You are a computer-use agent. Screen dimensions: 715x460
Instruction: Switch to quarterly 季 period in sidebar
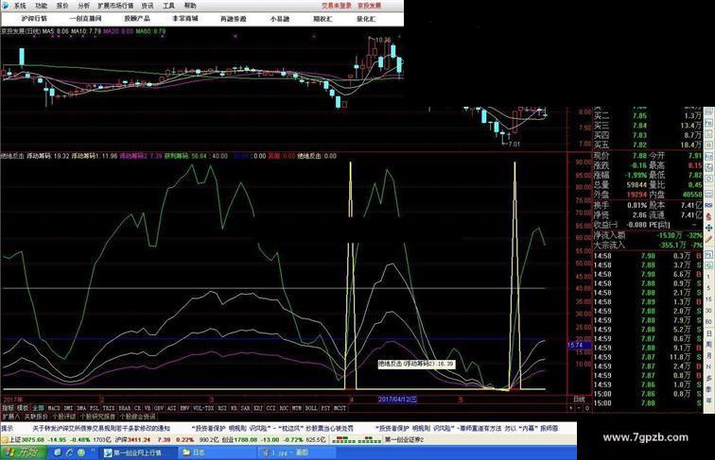(708, 389)
